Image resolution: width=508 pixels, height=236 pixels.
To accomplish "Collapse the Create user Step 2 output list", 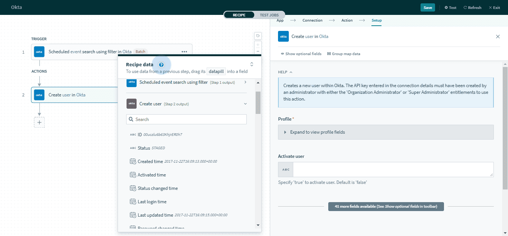I will tap(245, 103).
